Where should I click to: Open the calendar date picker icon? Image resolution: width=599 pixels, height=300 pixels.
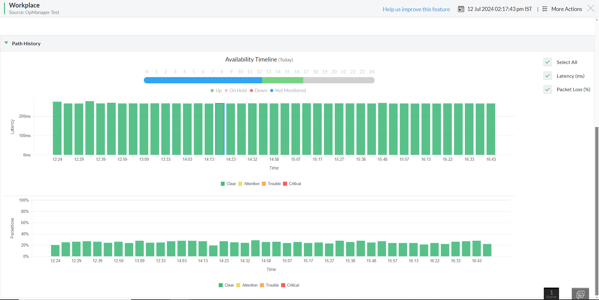coord(461,9)
